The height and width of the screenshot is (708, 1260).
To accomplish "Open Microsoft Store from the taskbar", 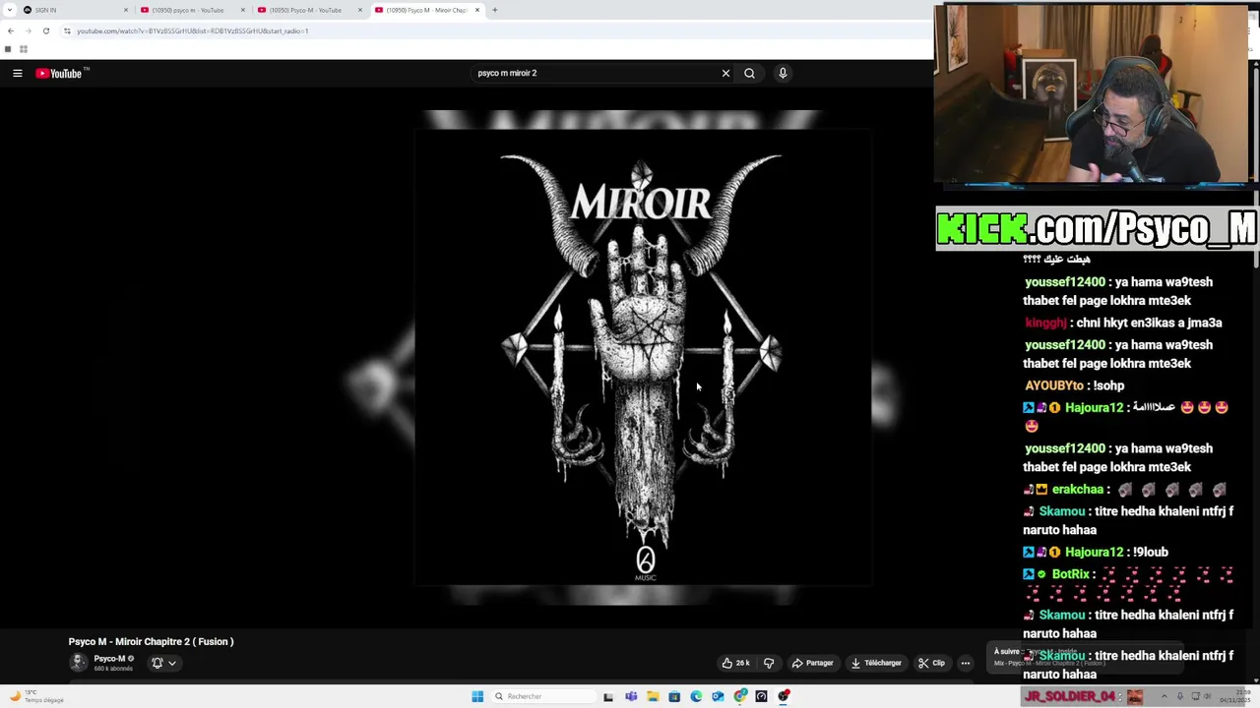I will (674, 696).
